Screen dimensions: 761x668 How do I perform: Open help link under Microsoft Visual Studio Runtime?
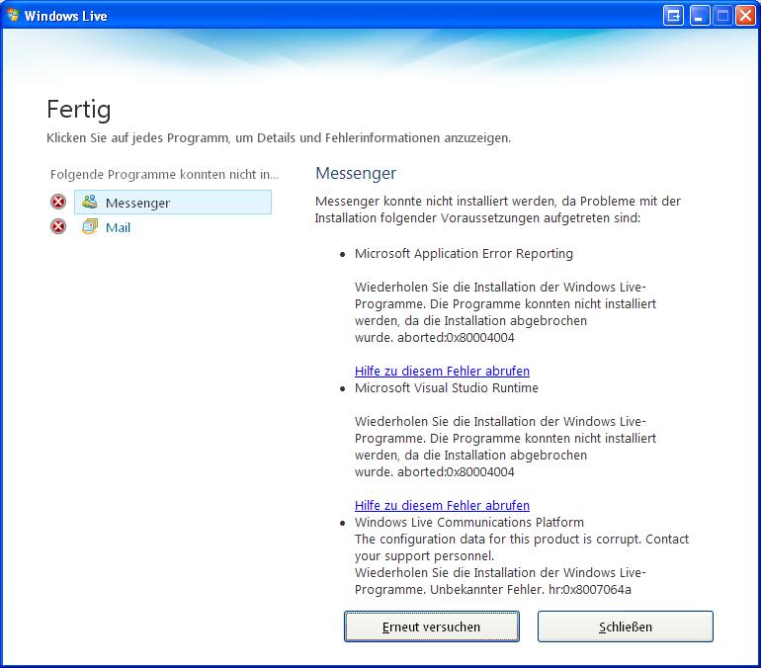pyautogui.click(x=442, y=506)
